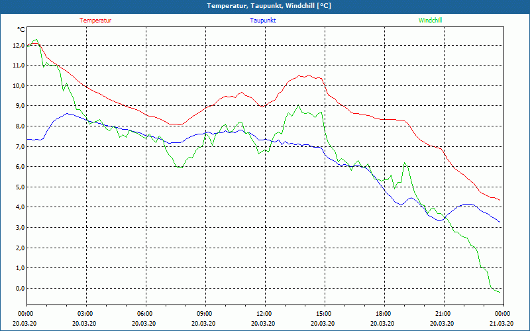This screenshot has height=331, width=530.
Task: Click the 12:00 time axis label
Action: coord(264,314)
